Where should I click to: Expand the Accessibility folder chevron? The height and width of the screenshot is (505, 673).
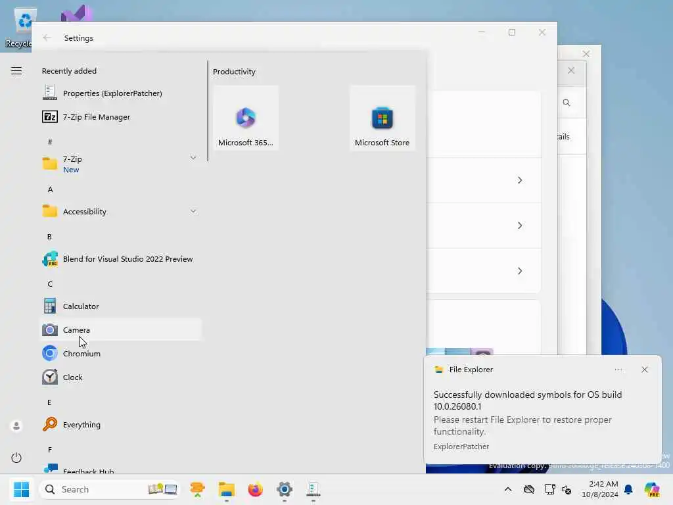tap(193, 211)
